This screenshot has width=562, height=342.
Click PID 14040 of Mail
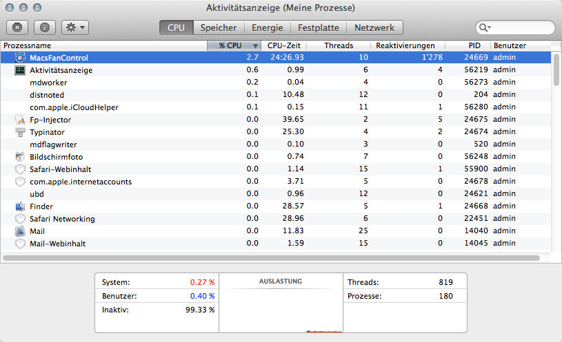pos(476,231)
